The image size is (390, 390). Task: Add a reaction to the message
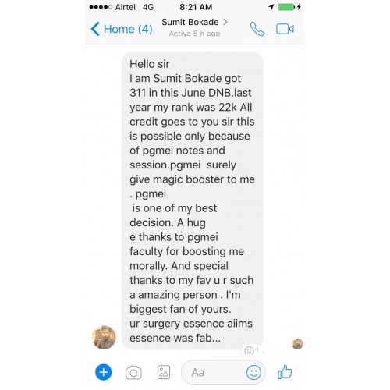(252, 350)
